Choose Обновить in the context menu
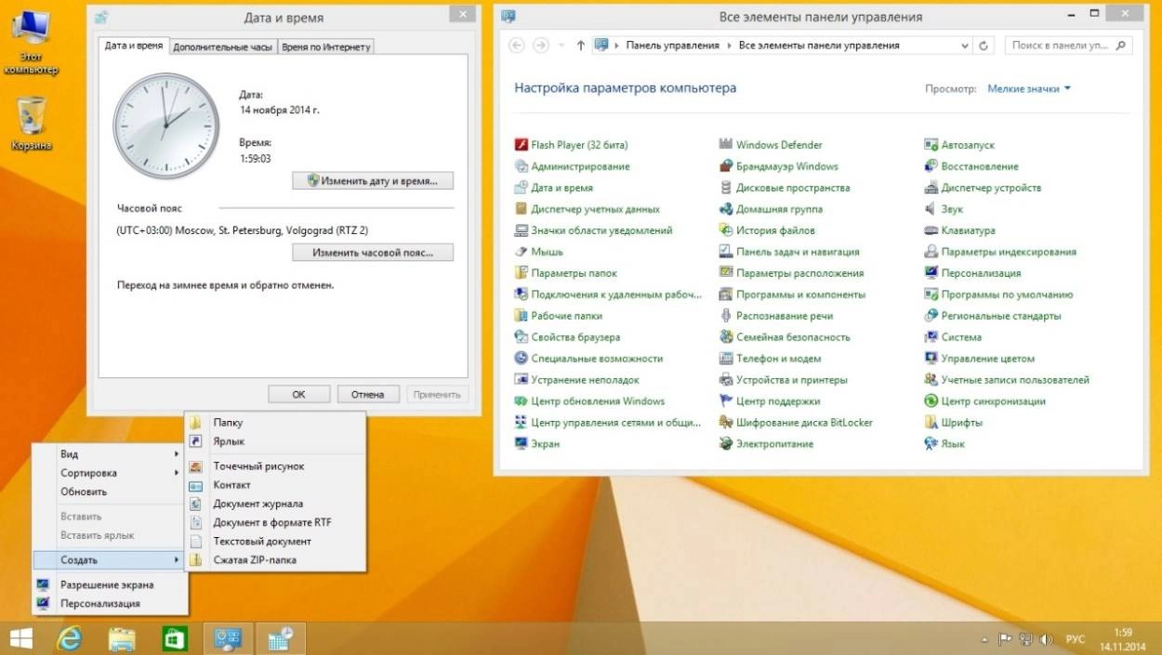The height and width of the screenshot is (655, 1162). tap(108, 491)
